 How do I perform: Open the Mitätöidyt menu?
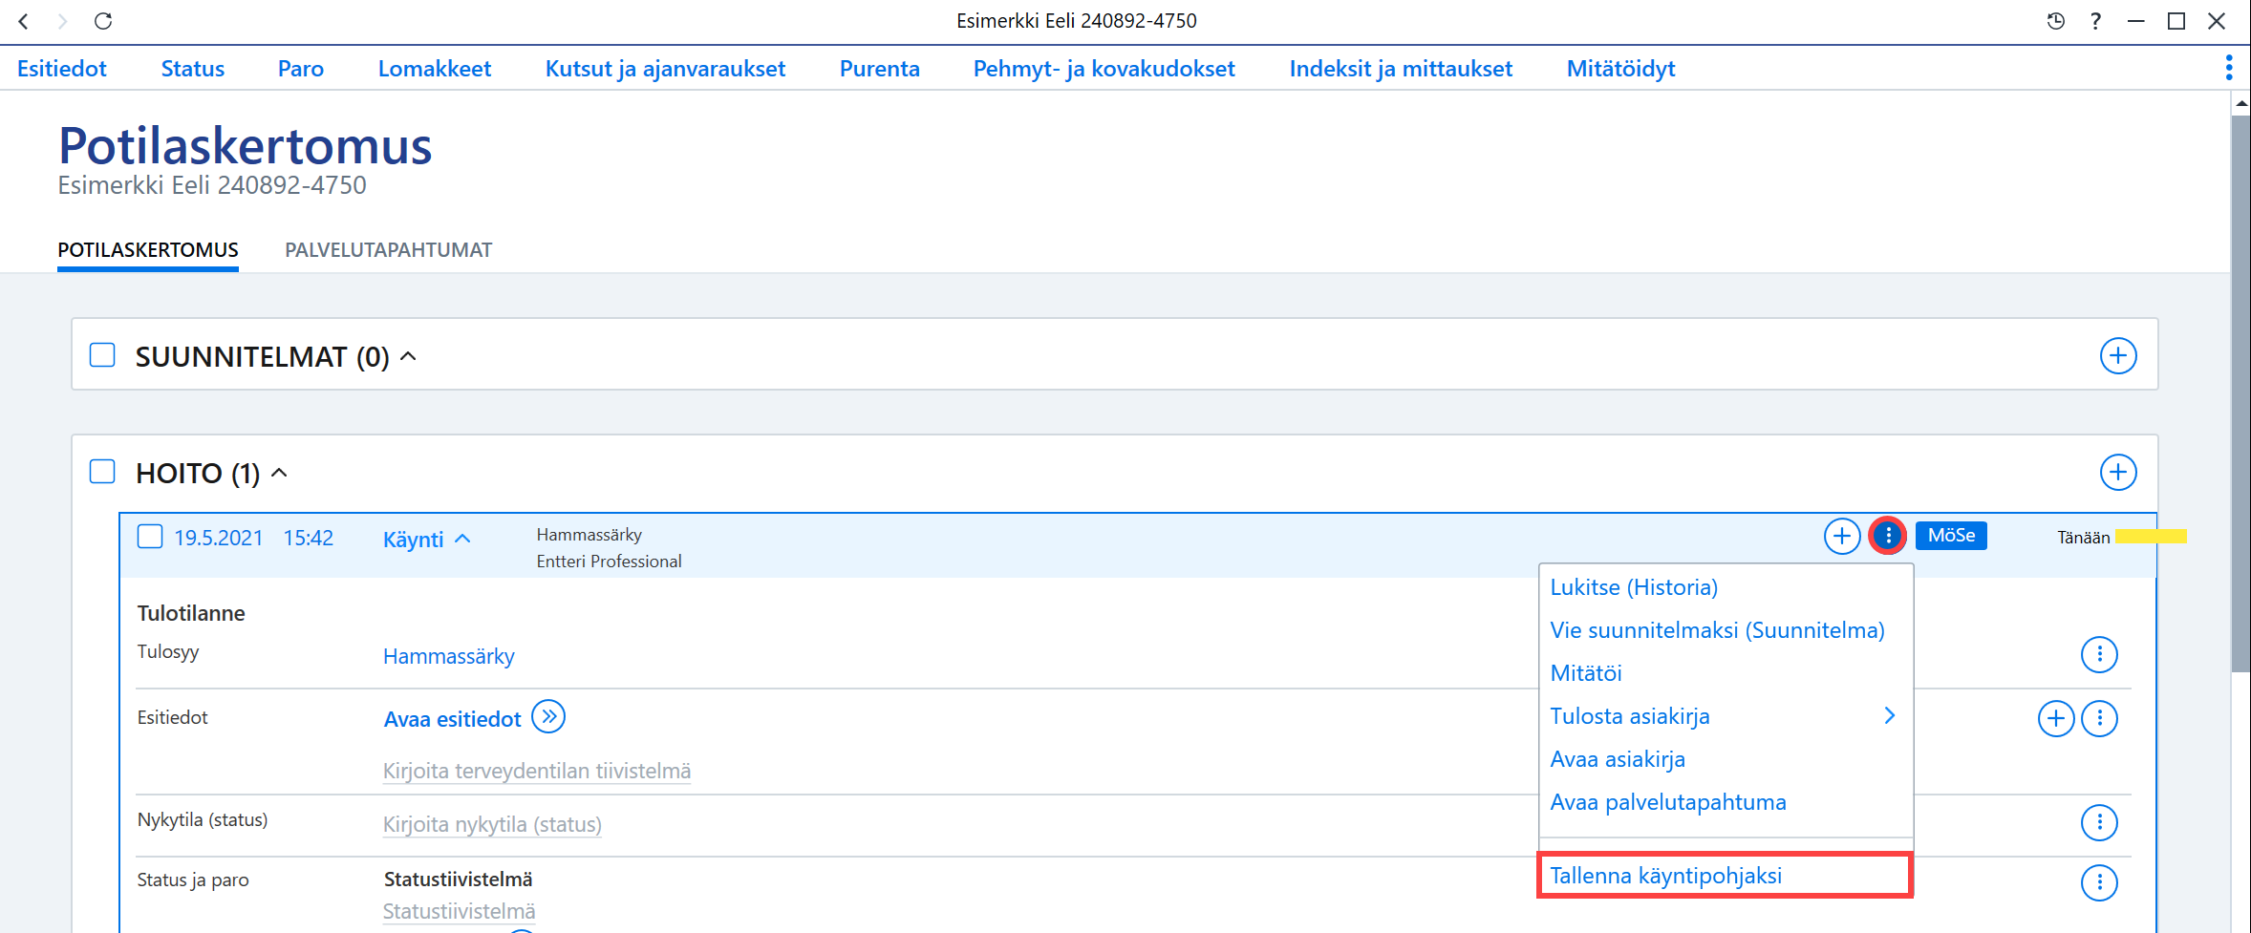pyautogui.click(x=1621, y=69)
